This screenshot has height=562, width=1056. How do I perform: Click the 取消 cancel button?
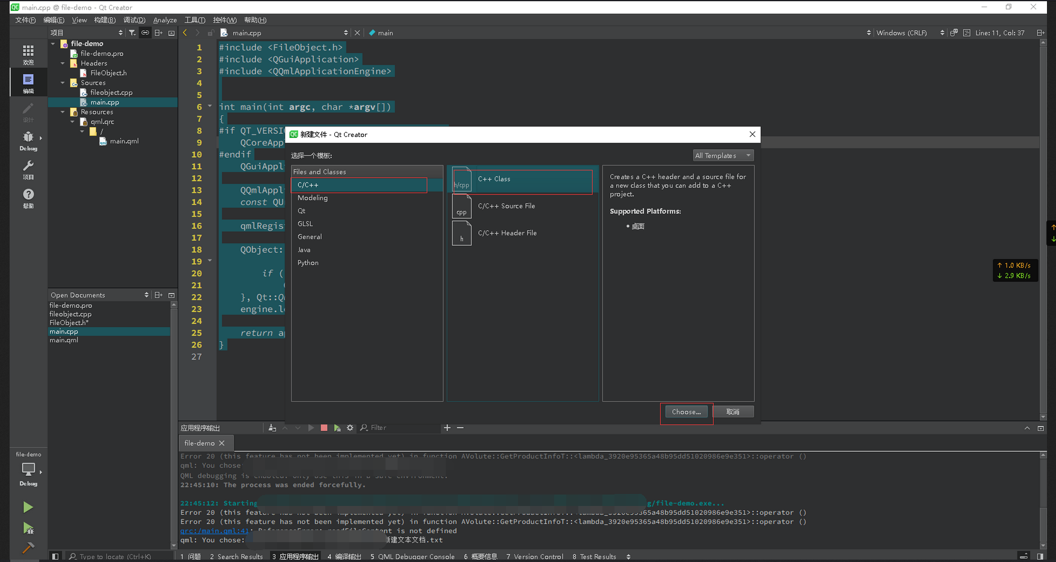tap(733, 412)
